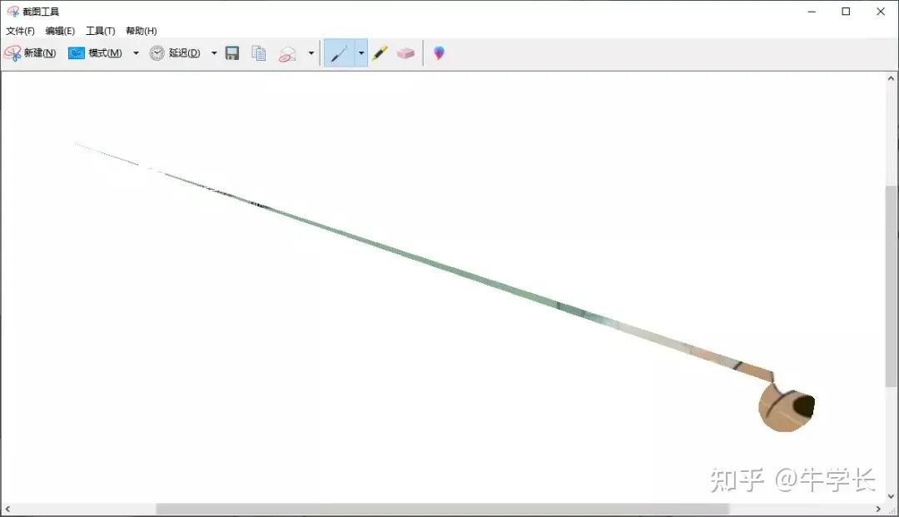
Task: Open the 模式 snip mode button
Action: [x=95, y=53]
